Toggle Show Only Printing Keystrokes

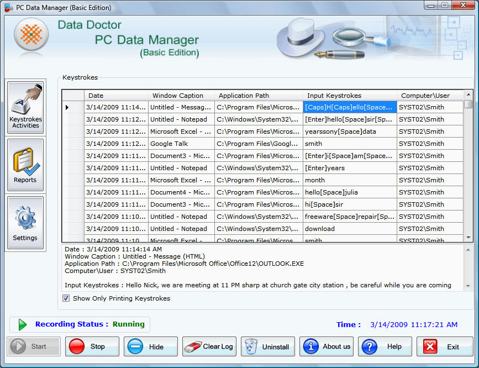(x=66, y=298)
